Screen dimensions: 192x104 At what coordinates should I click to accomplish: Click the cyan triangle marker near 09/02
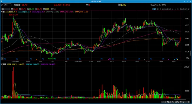pos(175,60)
